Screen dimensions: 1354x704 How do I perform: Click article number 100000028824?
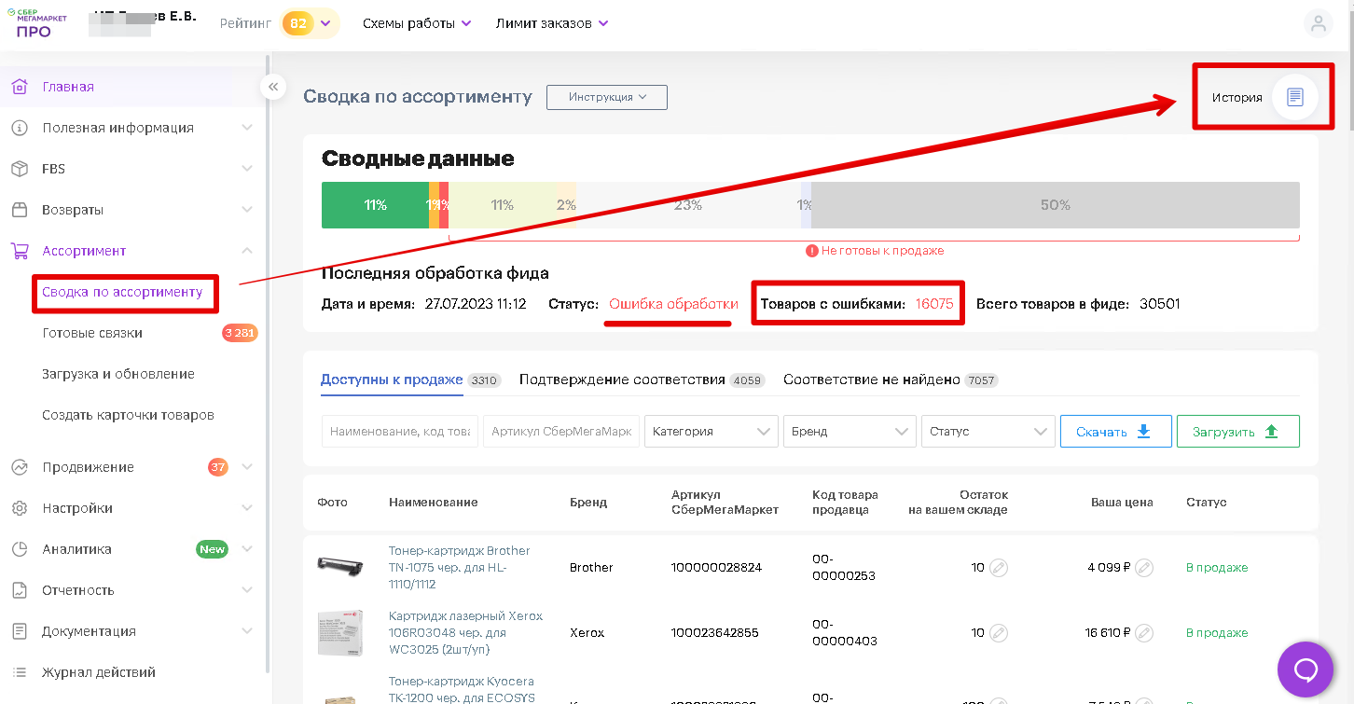coord(716,568)
